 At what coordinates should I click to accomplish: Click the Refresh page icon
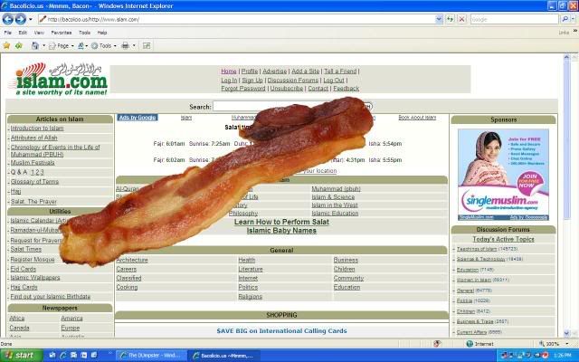point(450,19)
